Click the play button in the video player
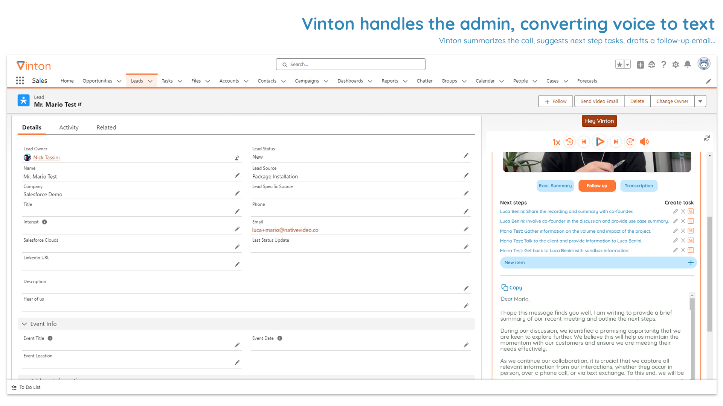723x406 pixels. (x=600, y=142)
